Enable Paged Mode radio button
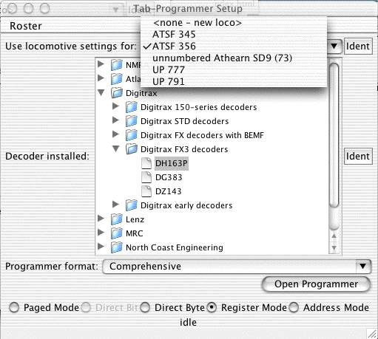 point(14,308)
